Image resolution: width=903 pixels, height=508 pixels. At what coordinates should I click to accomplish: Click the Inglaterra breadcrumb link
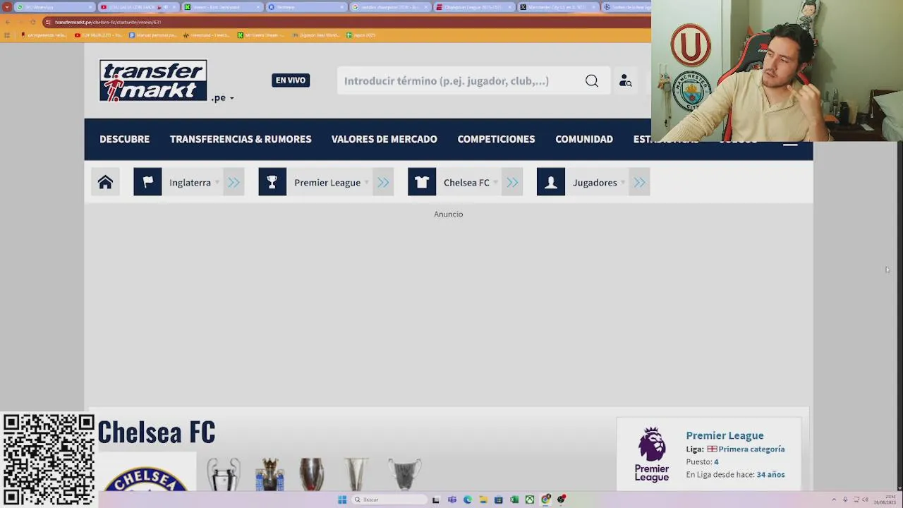(190, 183)
